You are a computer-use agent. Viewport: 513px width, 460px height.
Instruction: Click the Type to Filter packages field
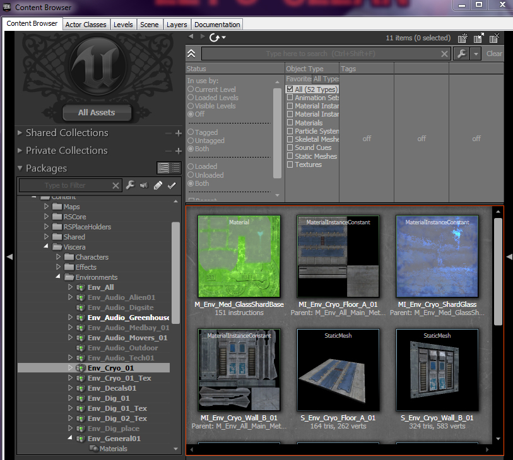pos(65,185)
